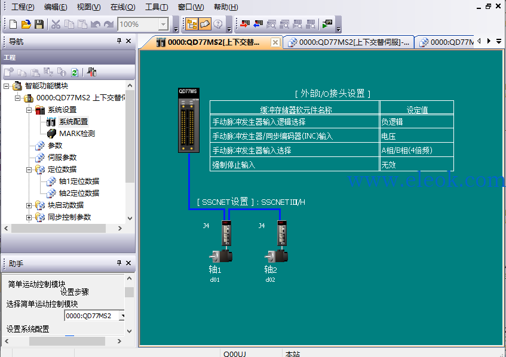The image size is (506, 357).
Task: Pin the 导航 panel
Action: coord(119,41)
